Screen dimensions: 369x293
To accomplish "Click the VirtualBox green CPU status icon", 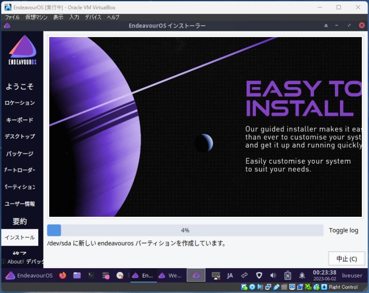I will point(308,287).
